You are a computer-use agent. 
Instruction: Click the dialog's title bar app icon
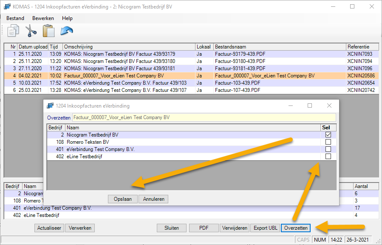50,105
